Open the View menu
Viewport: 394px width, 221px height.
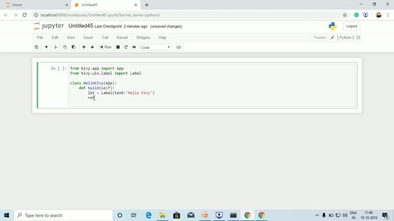pyautogui.click(x=71, y=37)
